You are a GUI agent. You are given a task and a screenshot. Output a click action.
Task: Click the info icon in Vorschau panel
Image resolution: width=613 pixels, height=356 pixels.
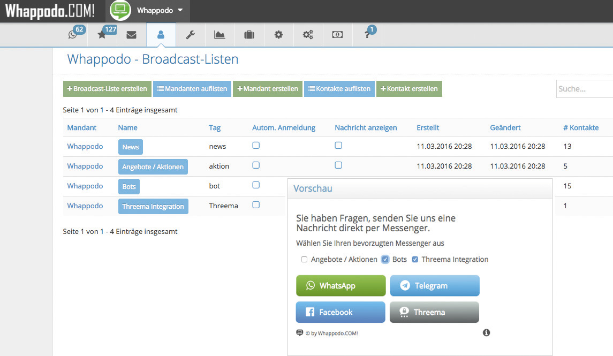click(486, 332)
